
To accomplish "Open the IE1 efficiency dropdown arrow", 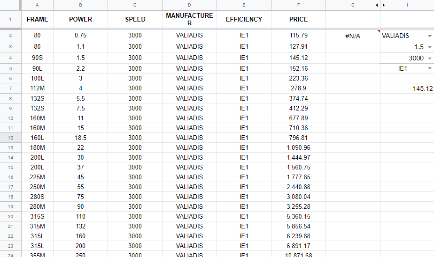I will pyautogui.click(x=430, y=68).
